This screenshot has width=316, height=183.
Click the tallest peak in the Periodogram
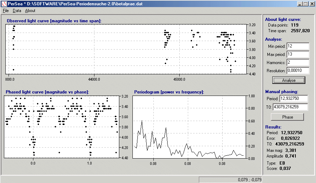pyautogui.click(x=142, y=121)
